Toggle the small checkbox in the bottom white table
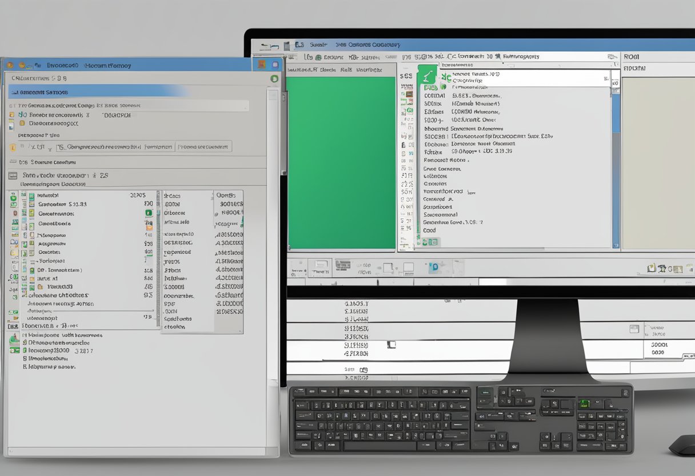The width and height of the screenshot is (695, 476). pos(391,344)
